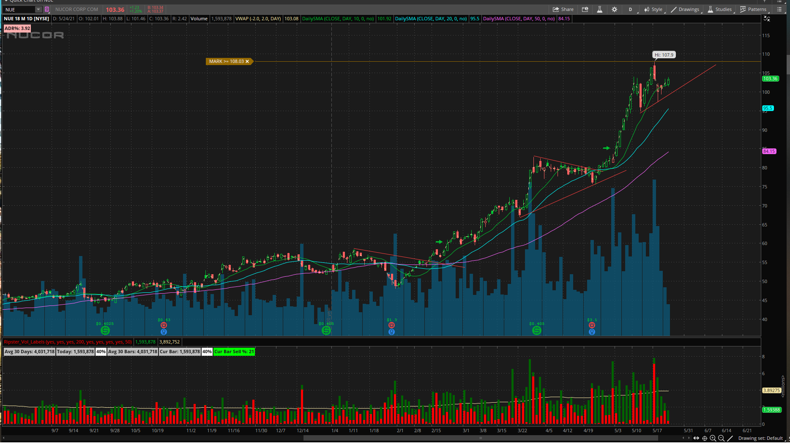The width and height of the screenshot is (790, 447).
Task: Toggle the expand time axis arrows icon
Action: tap(696, 438)
